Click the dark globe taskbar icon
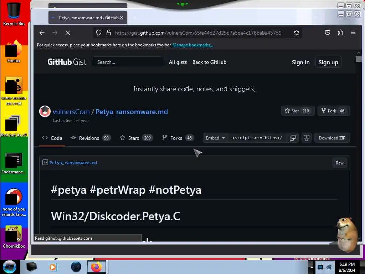Image resolution: width=365 pixels, height=274 pixels. tap(76, 267)
